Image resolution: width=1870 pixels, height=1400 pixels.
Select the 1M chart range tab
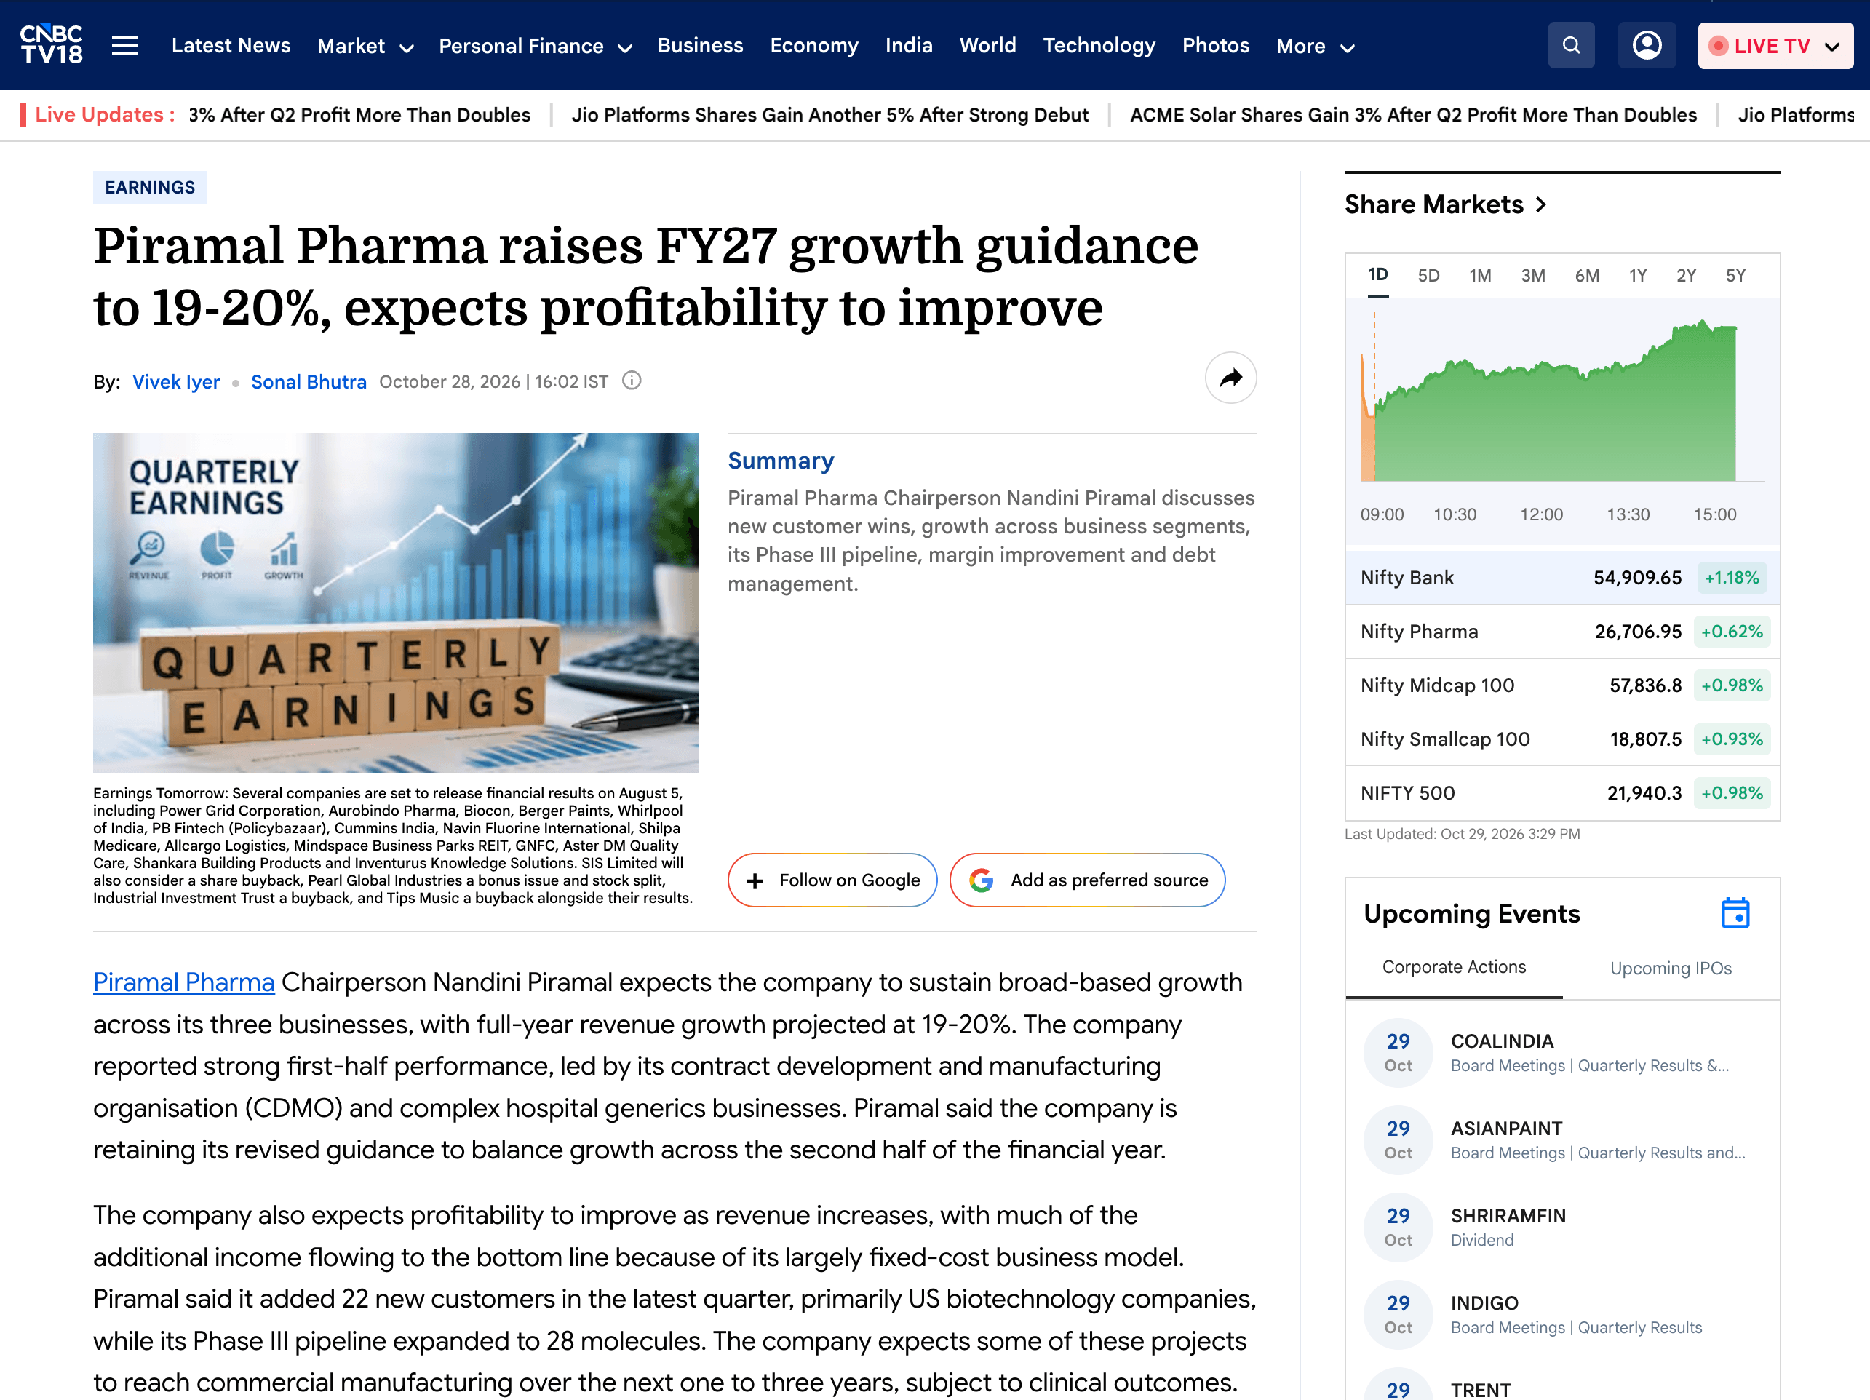point(1480,276)
